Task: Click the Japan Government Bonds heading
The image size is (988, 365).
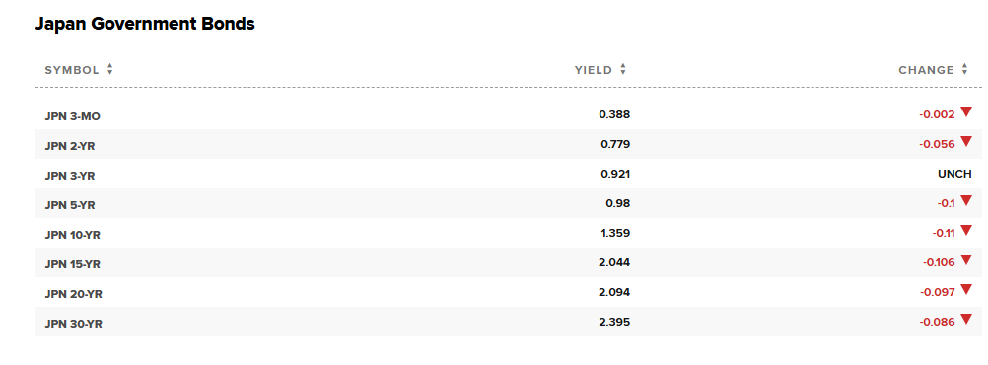Action: click(145, 24)
